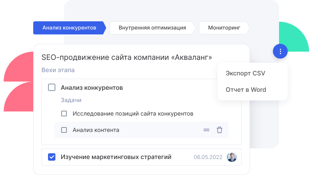Switch to the Внутренняя оптимизация tab

pyautogui.click(x=152, y=28)
